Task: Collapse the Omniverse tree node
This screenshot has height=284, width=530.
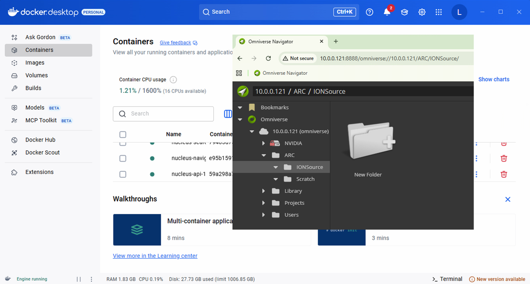Action: 240,119
